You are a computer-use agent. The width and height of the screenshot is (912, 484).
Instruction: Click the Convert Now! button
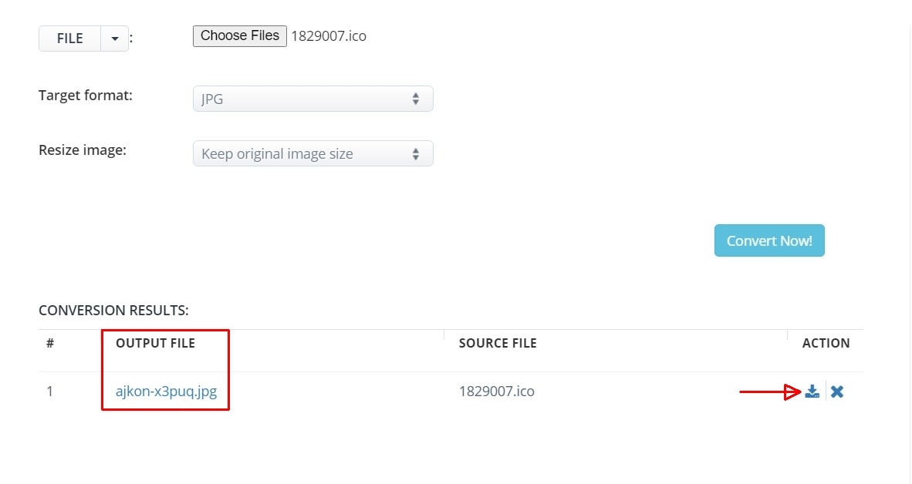coord(768,240)
